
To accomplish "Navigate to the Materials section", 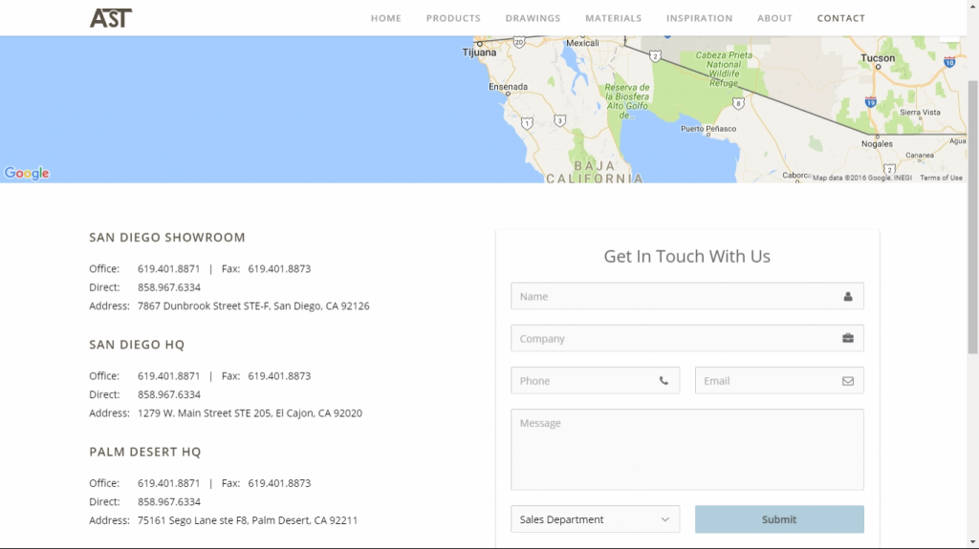I will [613, 18].
